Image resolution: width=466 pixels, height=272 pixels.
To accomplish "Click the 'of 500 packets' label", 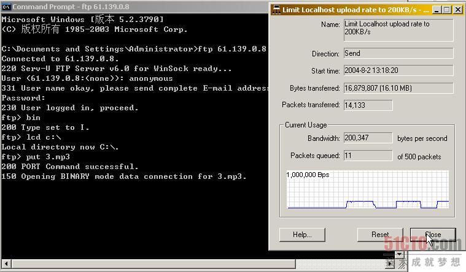I will click(x=419, y=157).
